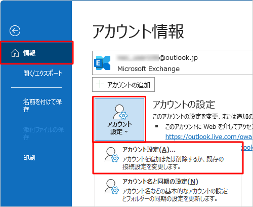253x207 pixels.
Task: Click the Microsoft Exchange logo icon
Action: coord(102,63)
